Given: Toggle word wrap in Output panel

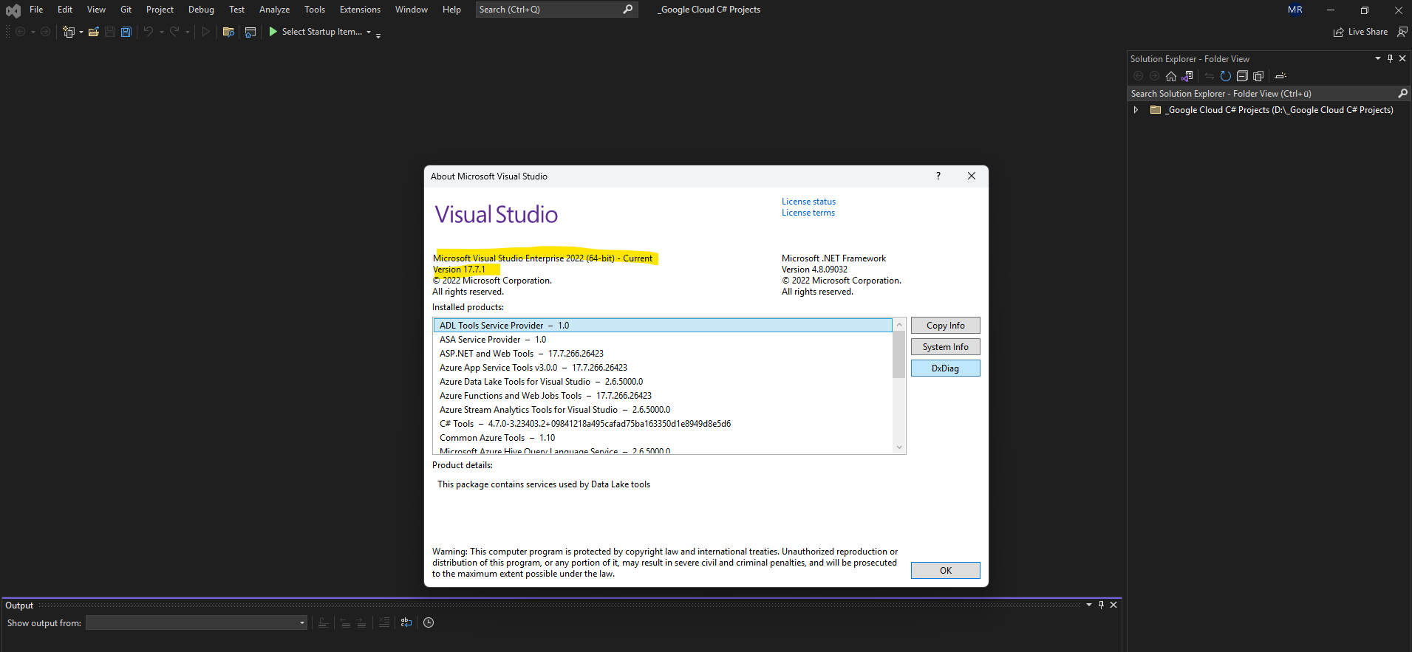Looking at the screenshot, I should click(x=406, y=622).
